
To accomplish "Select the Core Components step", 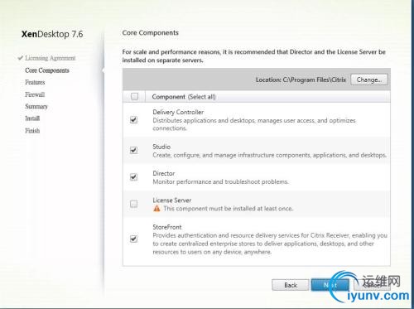I will [x=47, y=70].
